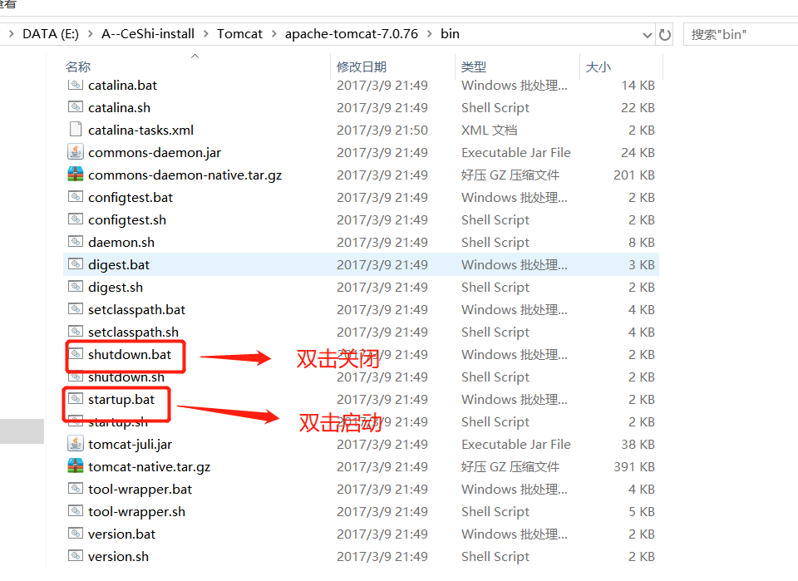Select the digest.bat file name
Viewport: 798px width, 581px height.
coord(119,264)
